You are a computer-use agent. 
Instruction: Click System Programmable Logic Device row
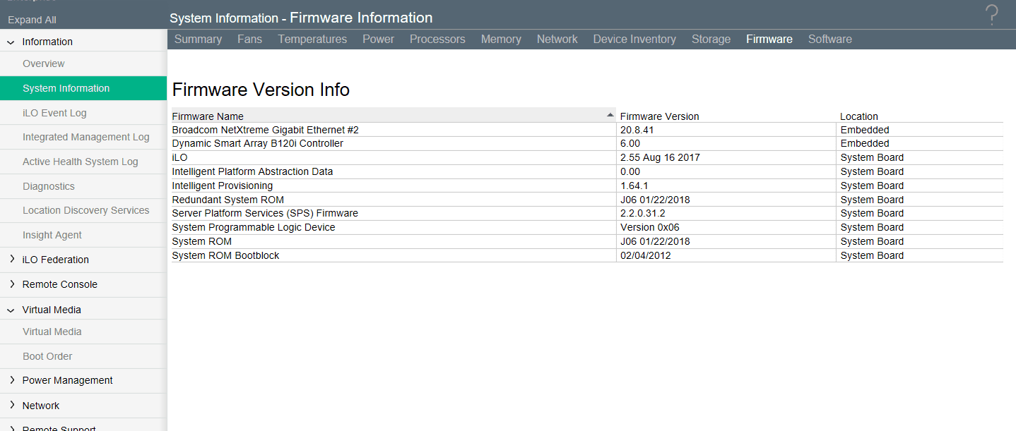[x=587, y=227]
